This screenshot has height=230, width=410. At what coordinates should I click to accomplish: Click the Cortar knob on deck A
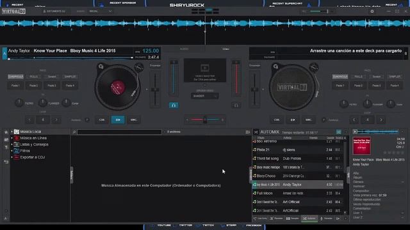click(66, 103)
